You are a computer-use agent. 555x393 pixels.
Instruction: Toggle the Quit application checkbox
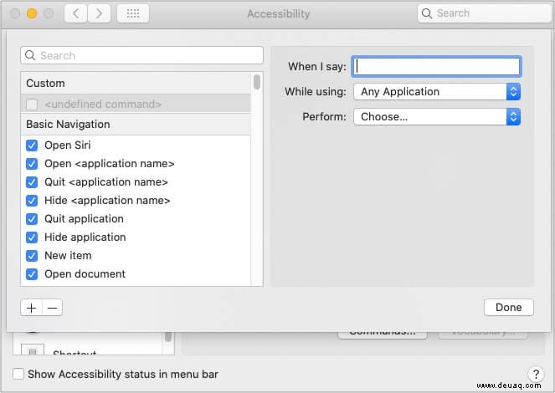coord(32,219)
